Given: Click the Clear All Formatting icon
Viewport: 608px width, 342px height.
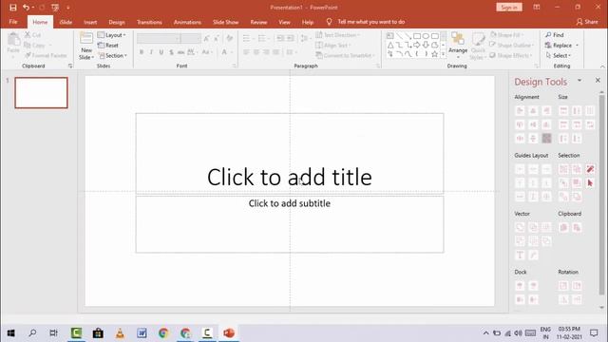Looking at the screenshot, I should (x=230, y=38).
